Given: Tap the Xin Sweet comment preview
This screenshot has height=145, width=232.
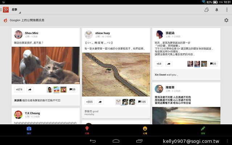Looking at the screenshot, I should coord(186,75).
